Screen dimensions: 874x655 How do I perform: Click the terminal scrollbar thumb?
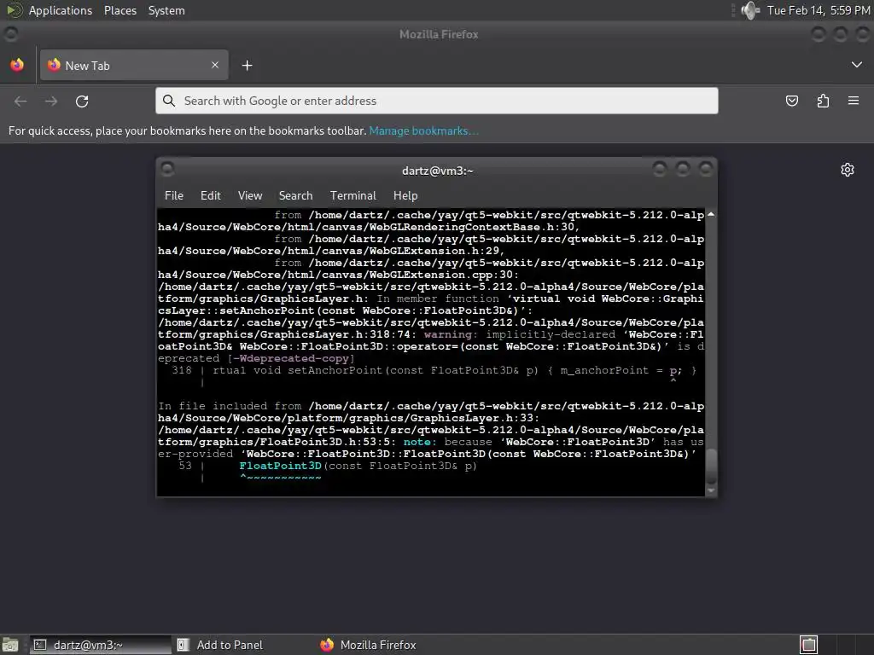[x=711, y=466]
